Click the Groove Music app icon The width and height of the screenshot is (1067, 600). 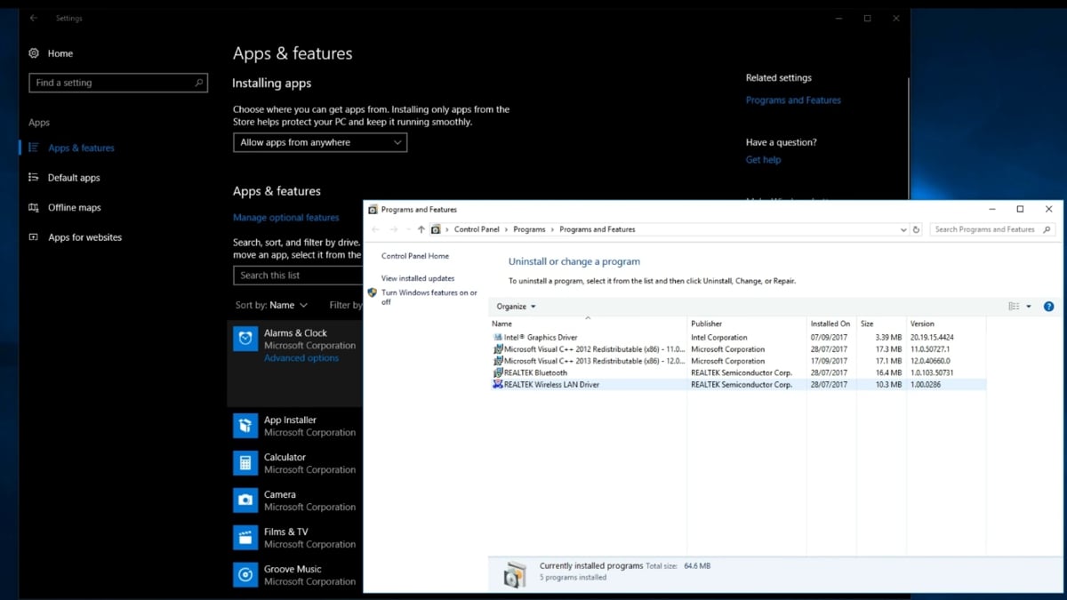click(245, 575)
